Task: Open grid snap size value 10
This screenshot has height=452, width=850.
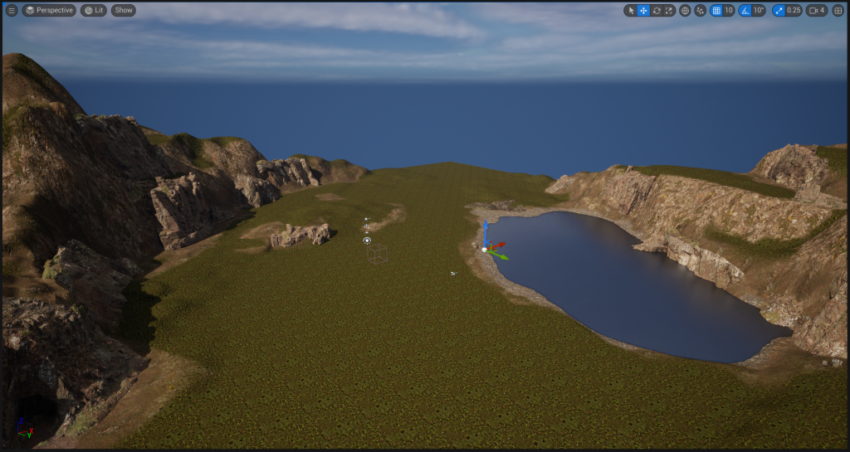Action: pyautogui.click(x=729, y=11)
